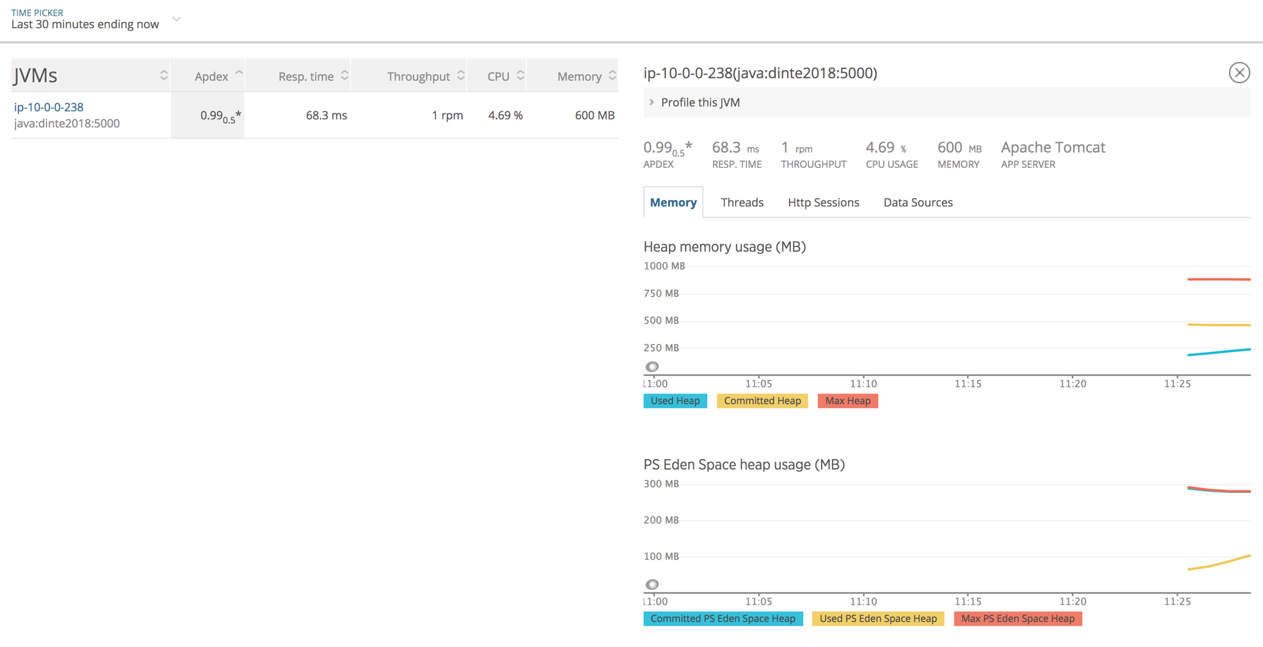Click PS Eden Space chart reset icon
Image resolution: width=1263 pixels, height=647 pixels.
652,584
